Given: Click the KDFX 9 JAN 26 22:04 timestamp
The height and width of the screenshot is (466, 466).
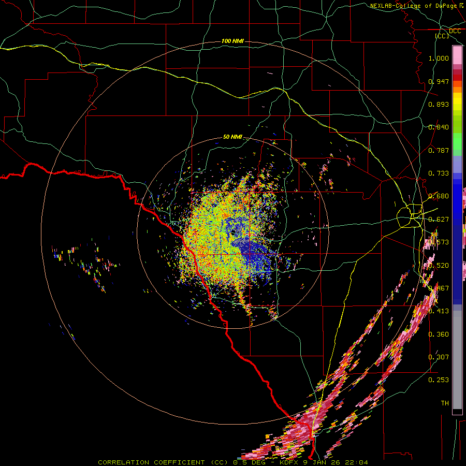Looking at the screenshot, I should coord(324,462).
